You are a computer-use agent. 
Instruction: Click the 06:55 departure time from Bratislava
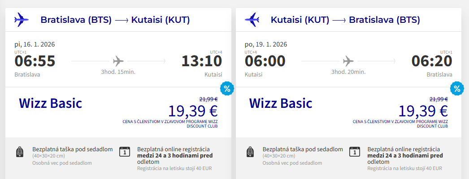click(x=35, y=61)
